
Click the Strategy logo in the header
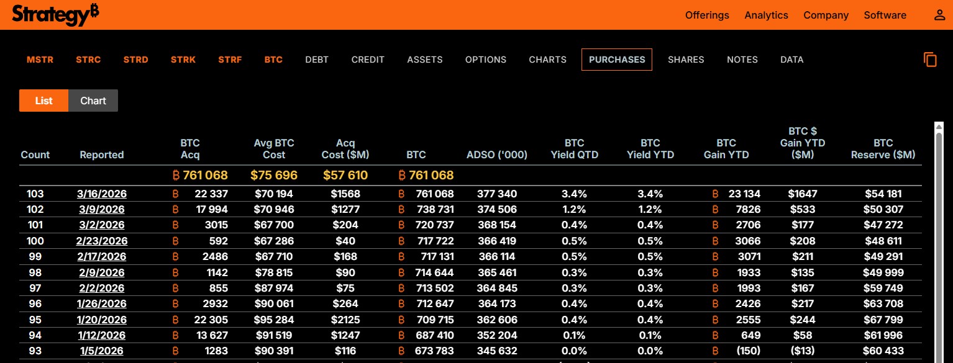[x=55, y=14]
